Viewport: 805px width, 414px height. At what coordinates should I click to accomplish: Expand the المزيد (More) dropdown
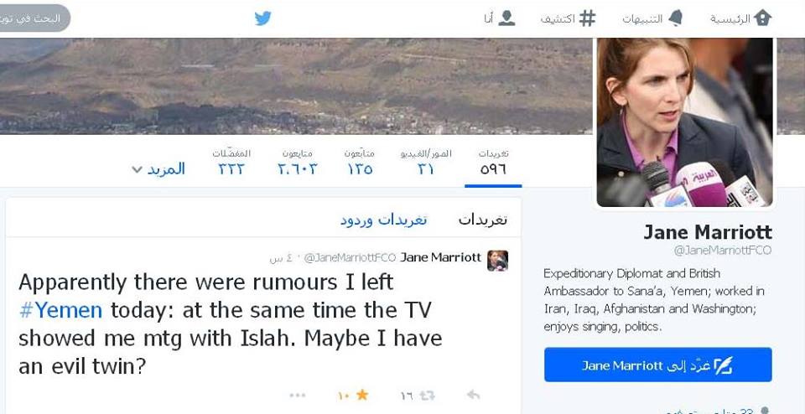(158, 168)
